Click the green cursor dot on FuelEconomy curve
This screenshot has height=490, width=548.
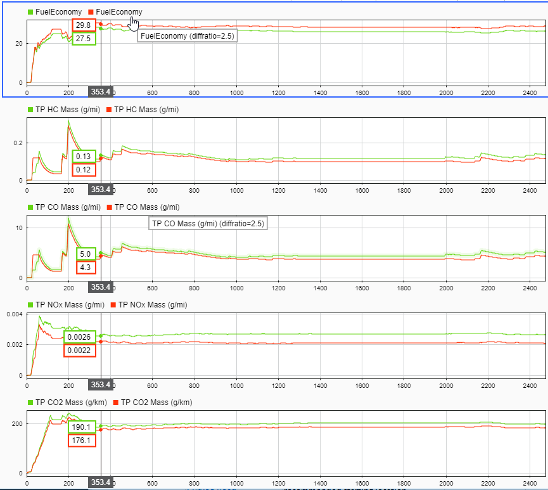101,29
